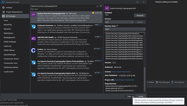This screenshot has height=106, width=187.
Task: Click Cancel to discard changes
Action: pyautogui.click(x=141, y=96)
